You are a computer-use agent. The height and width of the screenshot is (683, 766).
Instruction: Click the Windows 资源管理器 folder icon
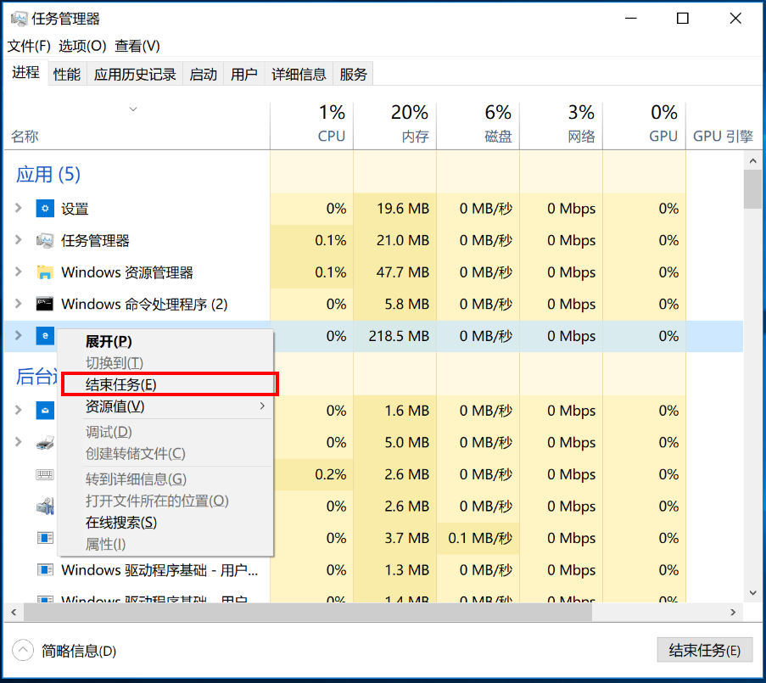coord(45,272)
